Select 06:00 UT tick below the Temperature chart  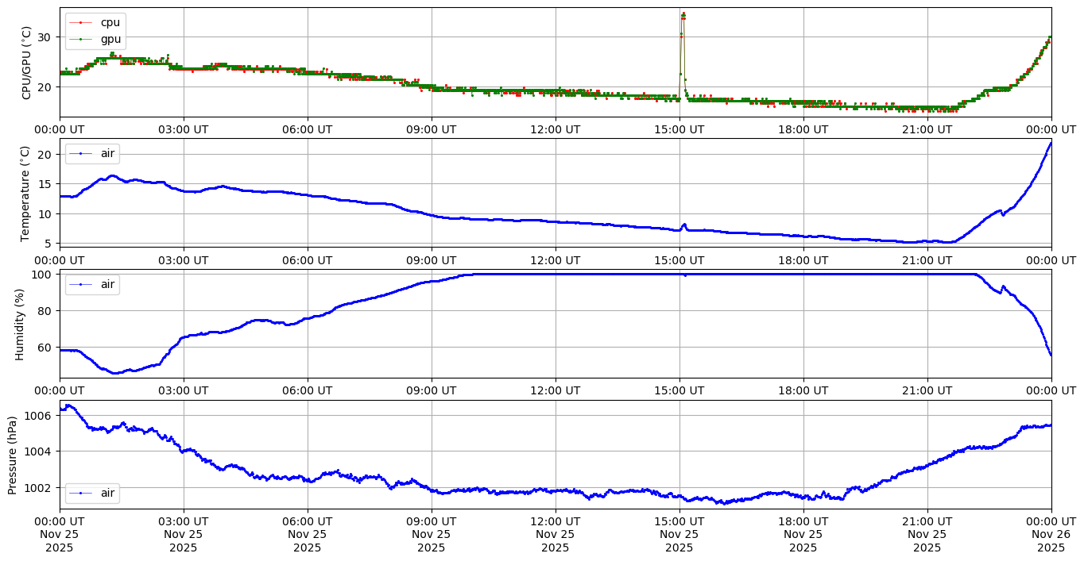308,259
